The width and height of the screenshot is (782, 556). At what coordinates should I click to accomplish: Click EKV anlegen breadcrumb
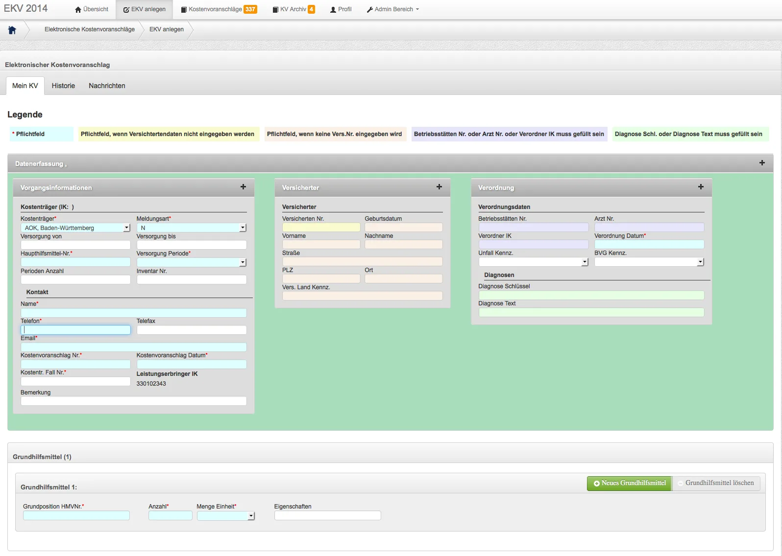click(x=167, y=29)
